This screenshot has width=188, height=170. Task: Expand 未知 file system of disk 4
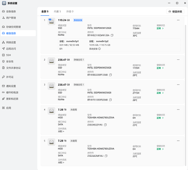tap(61, 132)
